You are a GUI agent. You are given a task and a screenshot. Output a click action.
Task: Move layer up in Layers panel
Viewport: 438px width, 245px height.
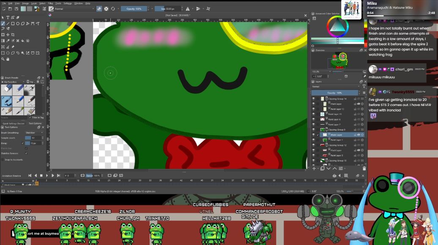334,169
